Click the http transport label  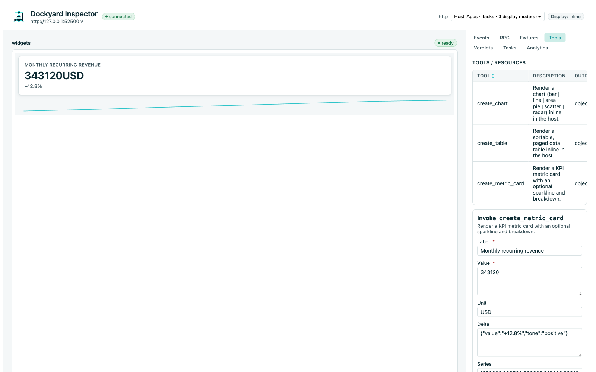(443, 16)
